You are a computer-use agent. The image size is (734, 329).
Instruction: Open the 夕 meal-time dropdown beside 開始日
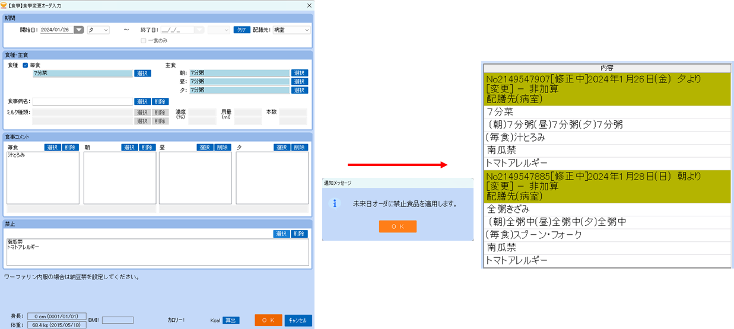click(x=98, y=30)
